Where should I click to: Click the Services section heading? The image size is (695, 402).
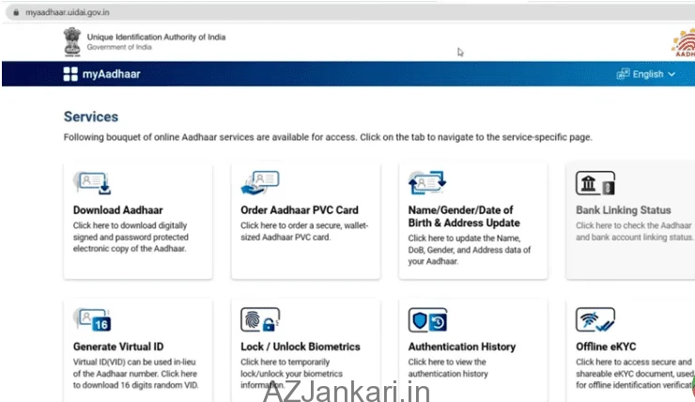[x=91, y=116]
